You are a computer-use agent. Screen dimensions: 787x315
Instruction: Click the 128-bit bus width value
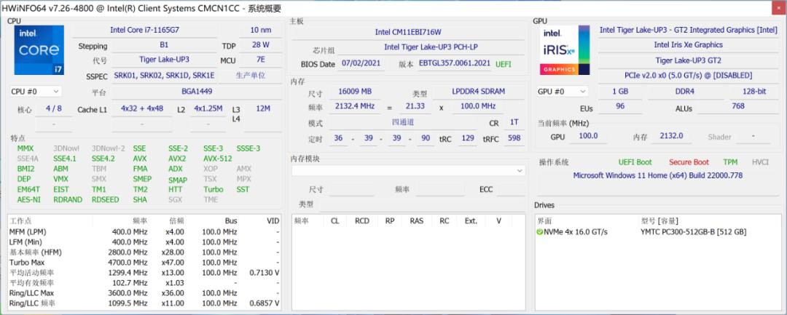coord(754,92)
